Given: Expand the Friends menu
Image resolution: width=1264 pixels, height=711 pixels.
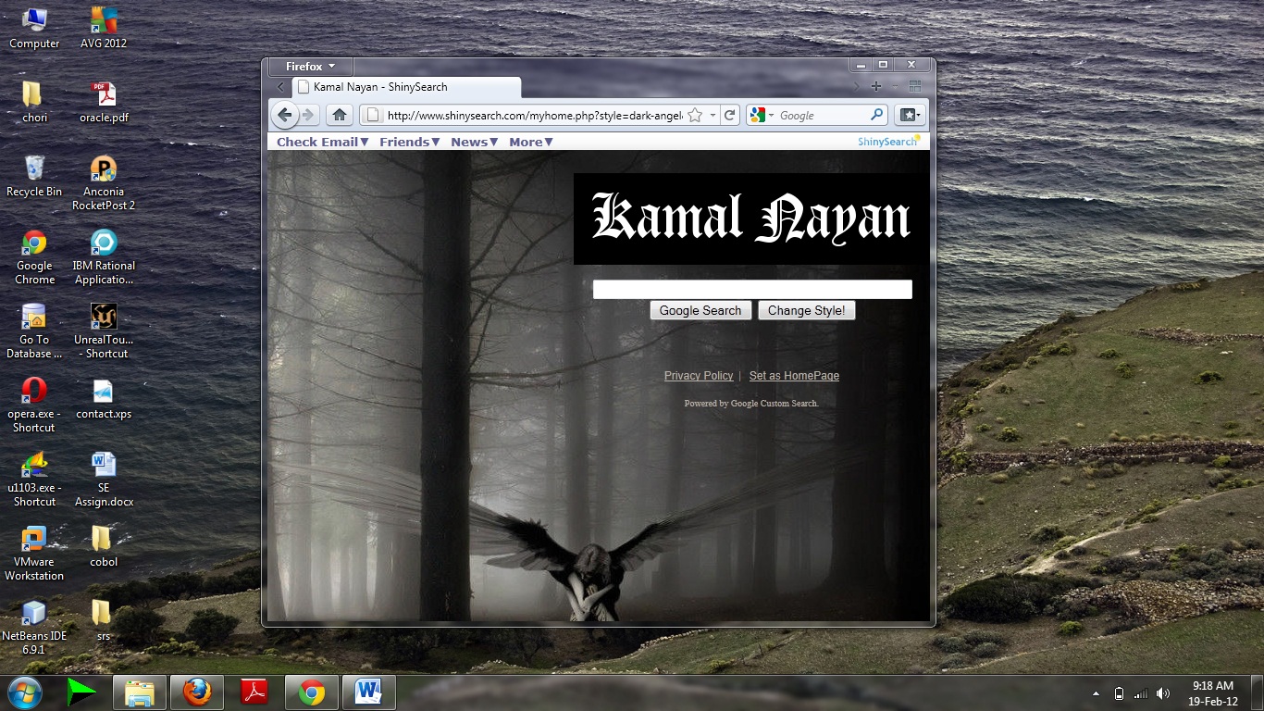Looking at the screenshot, I should pyautogui.click(x=410, y=142).
